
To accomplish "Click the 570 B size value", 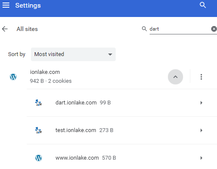I will click(x=109, y=158).
